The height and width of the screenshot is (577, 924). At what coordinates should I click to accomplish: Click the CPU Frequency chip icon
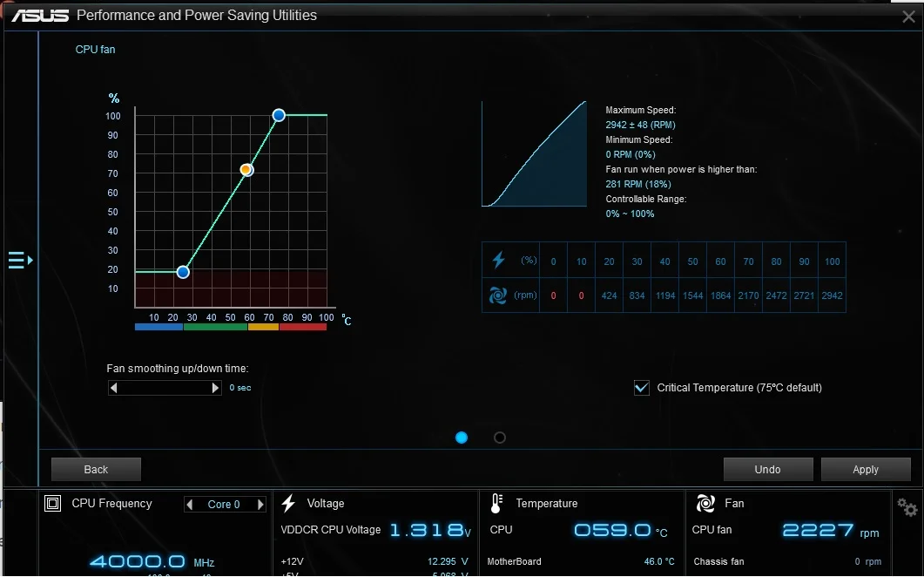tap(52, 503)
